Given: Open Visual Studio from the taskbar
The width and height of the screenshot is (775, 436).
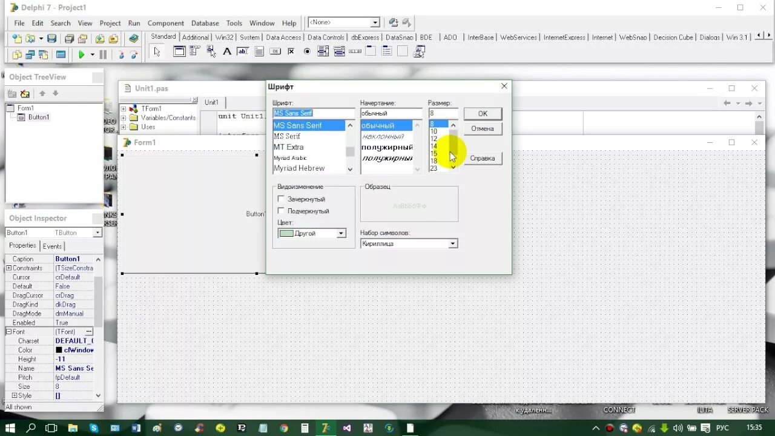Looking at the screenshot, I should (347, 428).
